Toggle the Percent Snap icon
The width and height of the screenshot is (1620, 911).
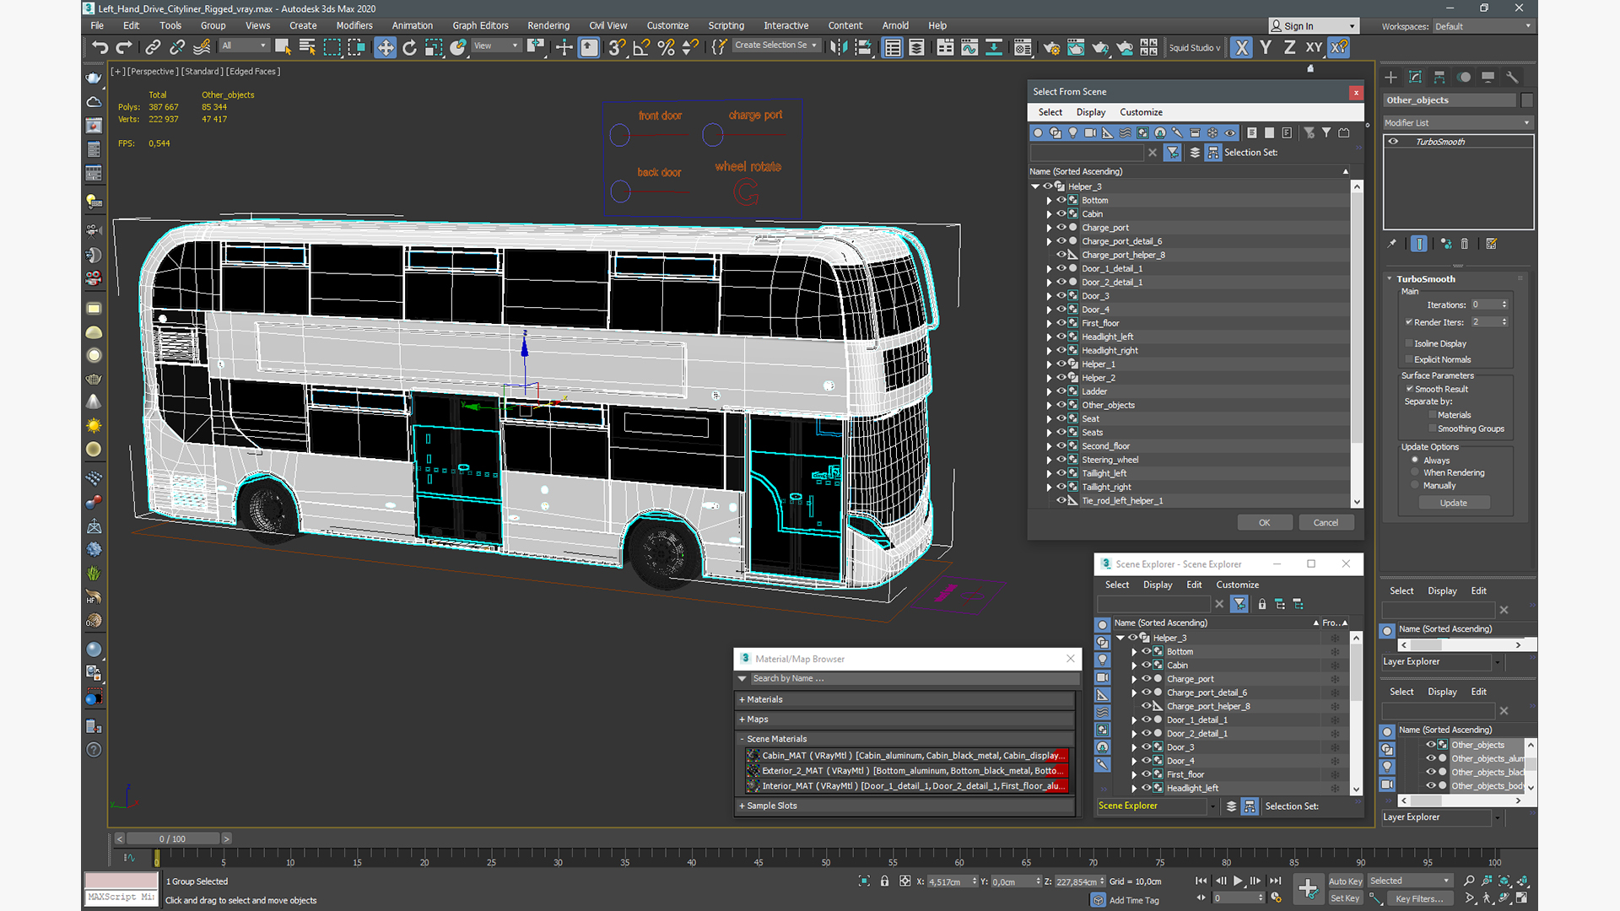[666, 47]
